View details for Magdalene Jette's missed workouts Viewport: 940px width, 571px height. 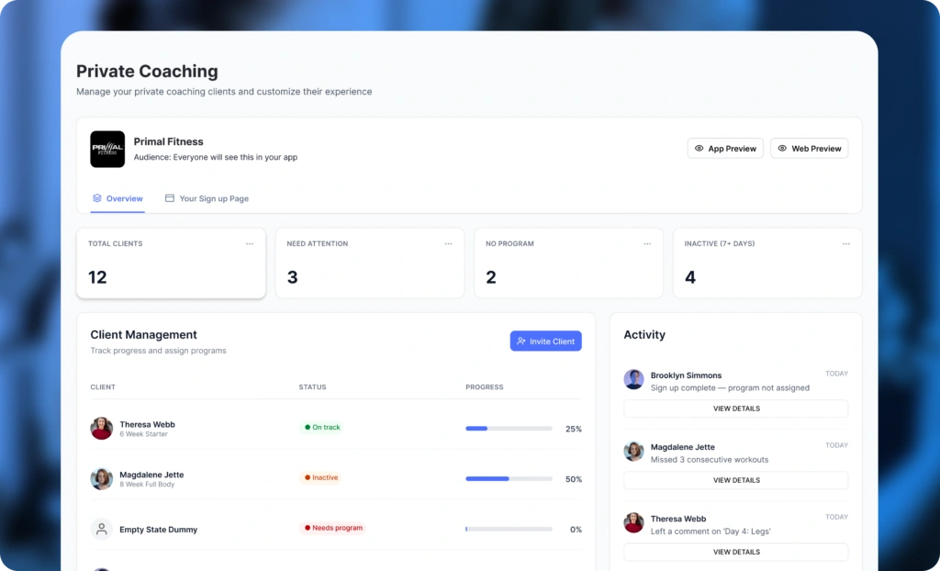coord(735,480)
